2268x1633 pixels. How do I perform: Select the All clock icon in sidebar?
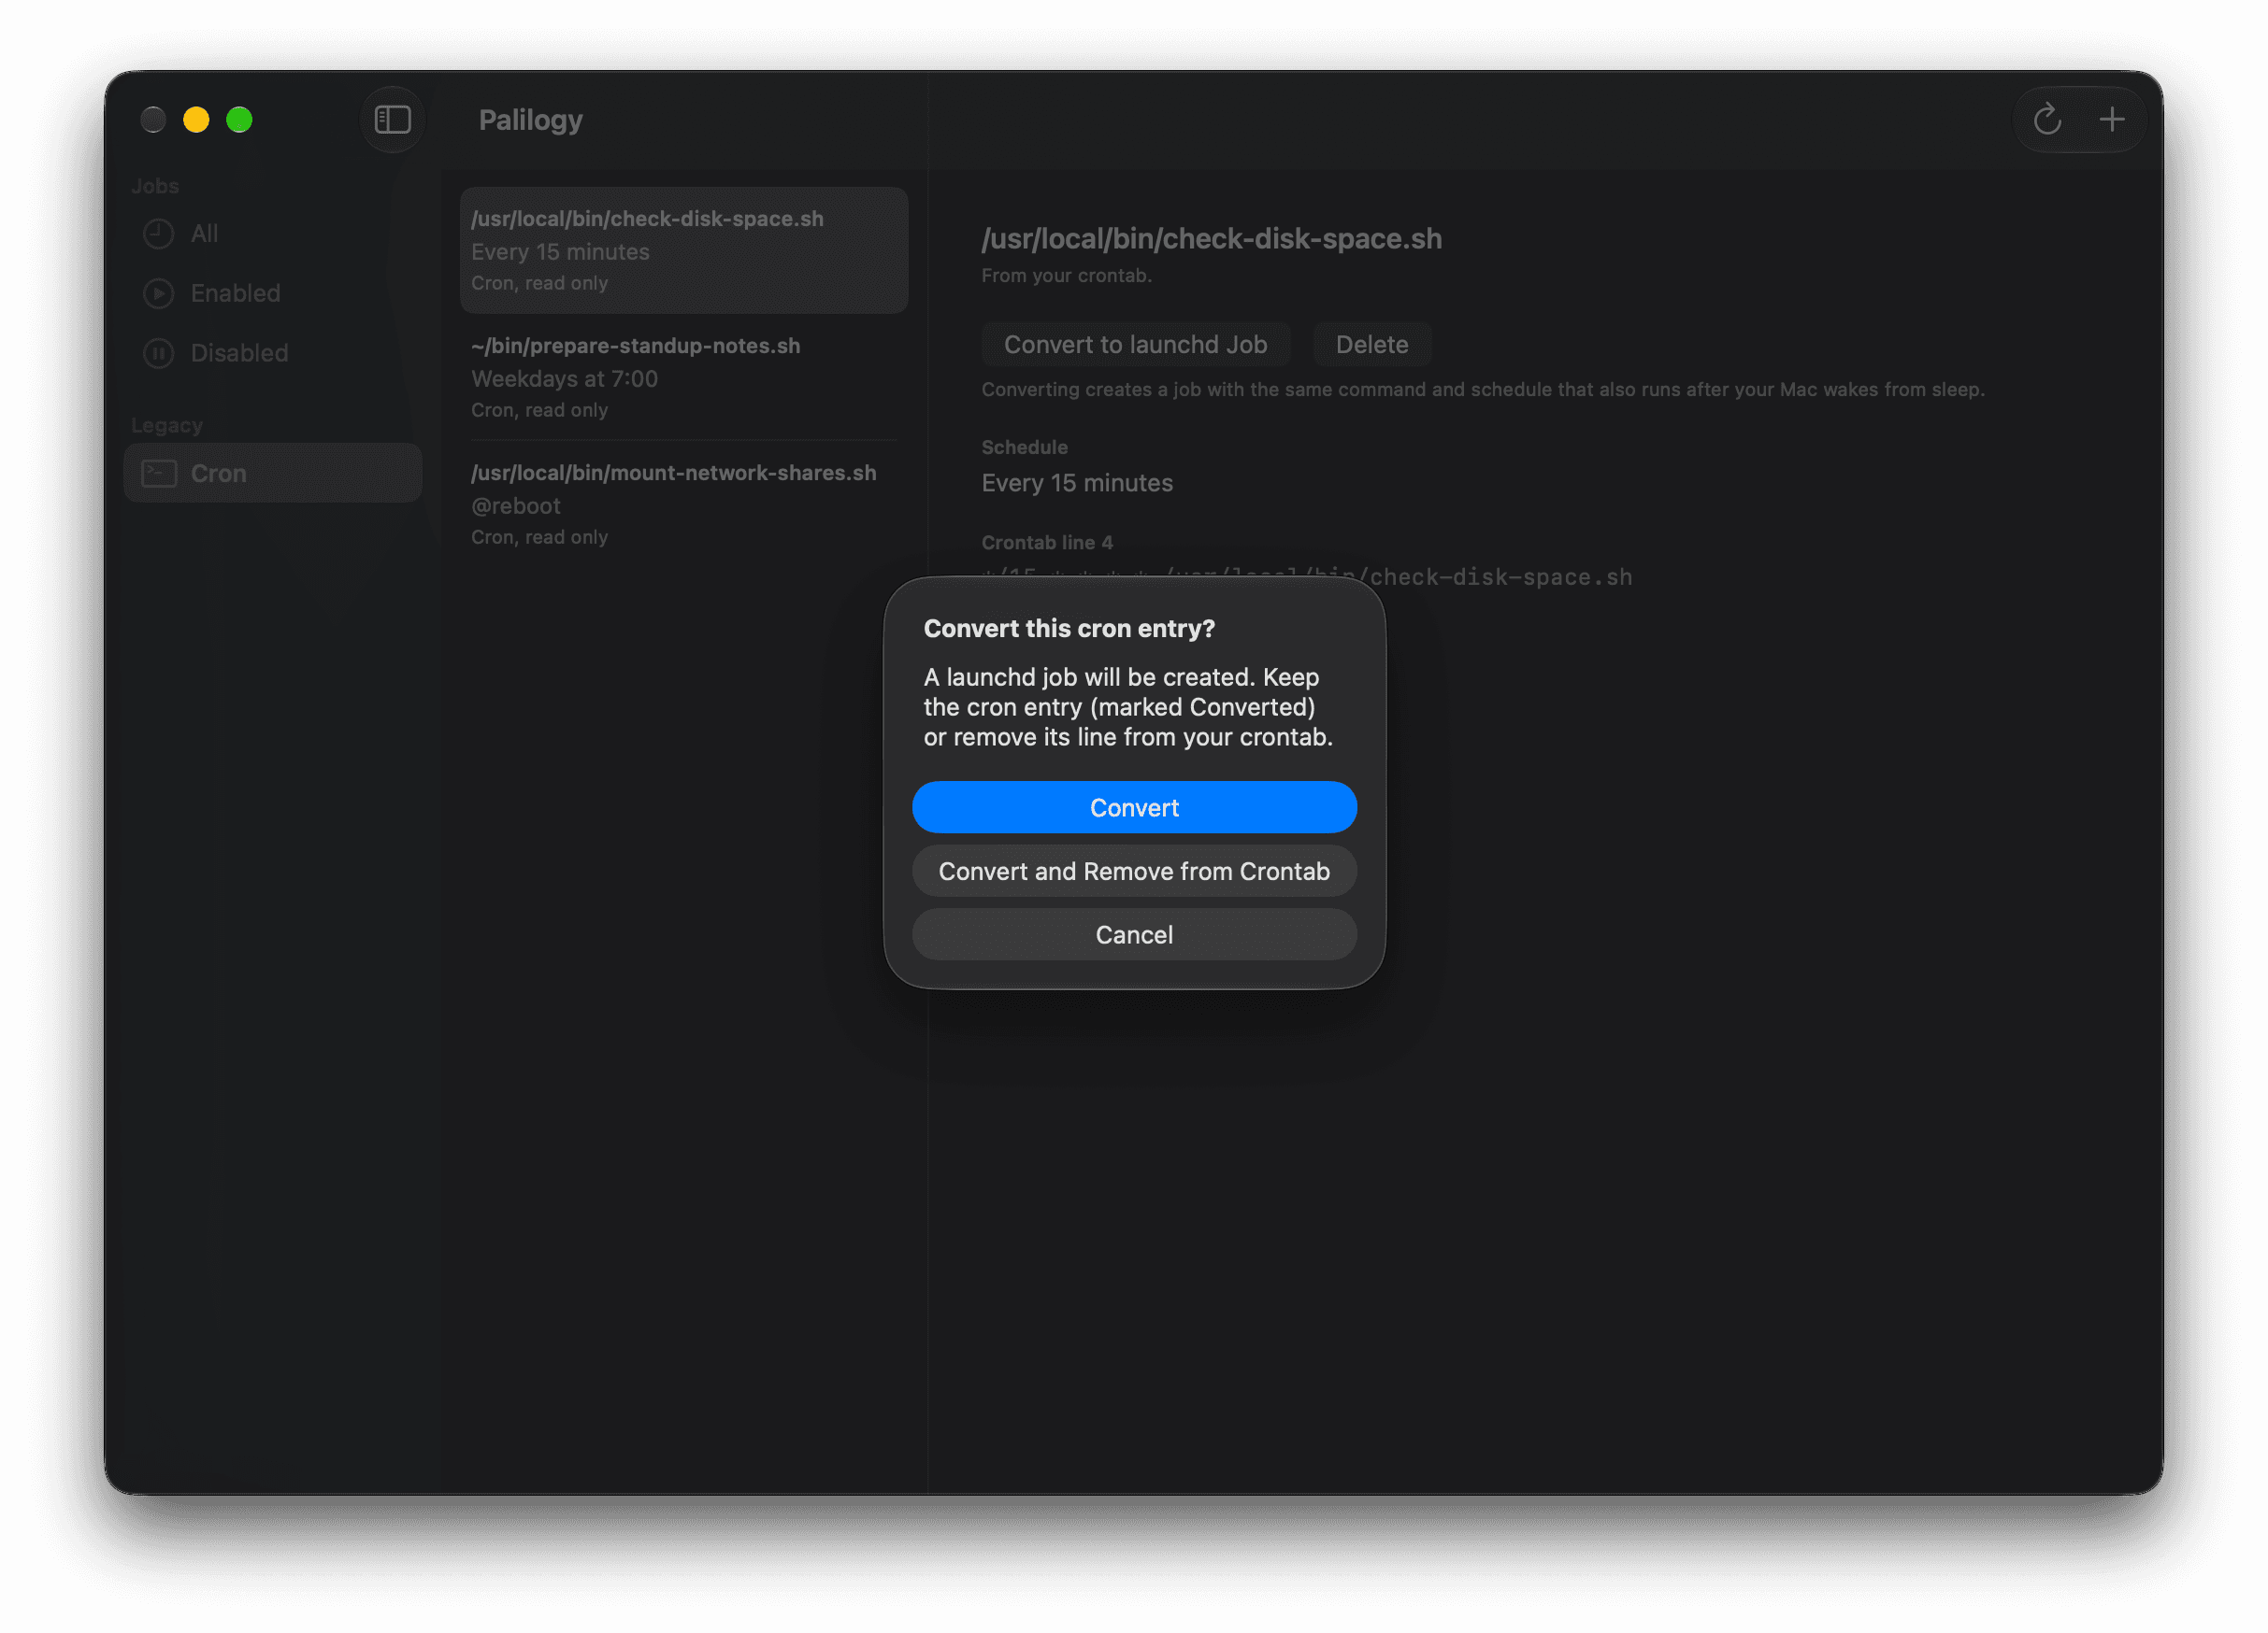click(x=158, y=234)
